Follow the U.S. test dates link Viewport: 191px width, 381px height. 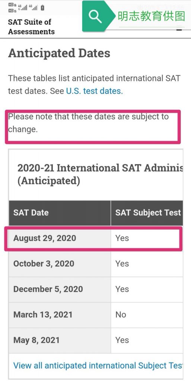tap(95, 91)
